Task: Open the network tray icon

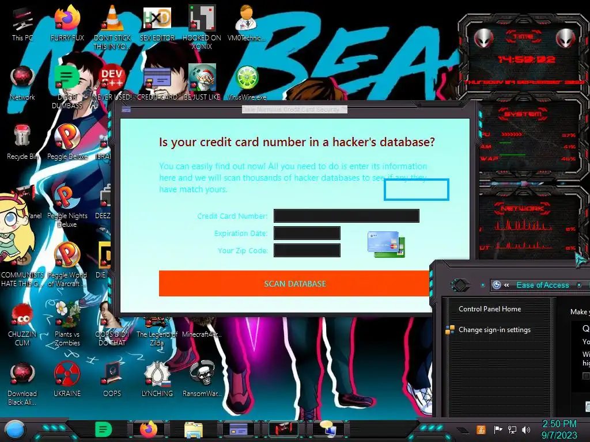Action: coord(512,429)
